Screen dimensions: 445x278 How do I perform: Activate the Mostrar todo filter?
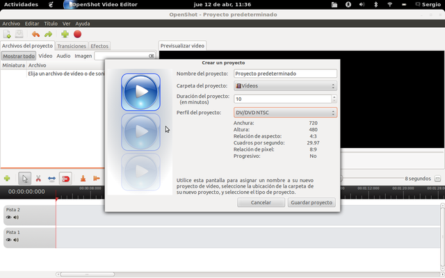click(x=19, y=56)
